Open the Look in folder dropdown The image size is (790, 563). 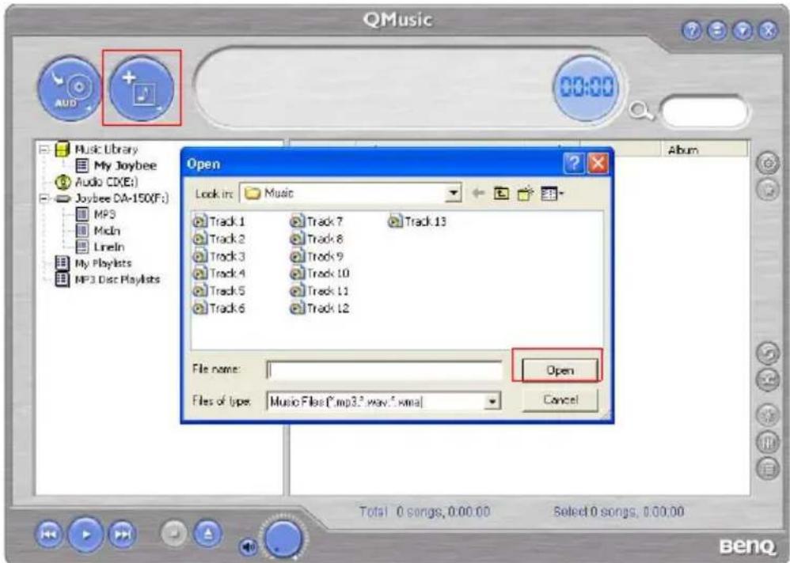[x=454, y=193]
